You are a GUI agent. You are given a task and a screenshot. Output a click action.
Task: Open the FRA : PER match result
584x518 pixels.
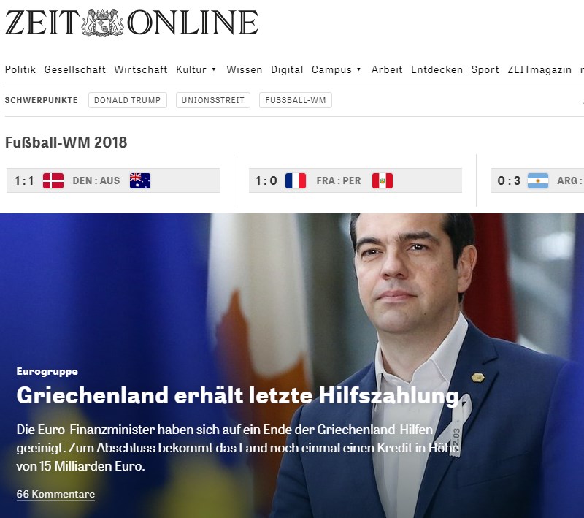point(356,180)
